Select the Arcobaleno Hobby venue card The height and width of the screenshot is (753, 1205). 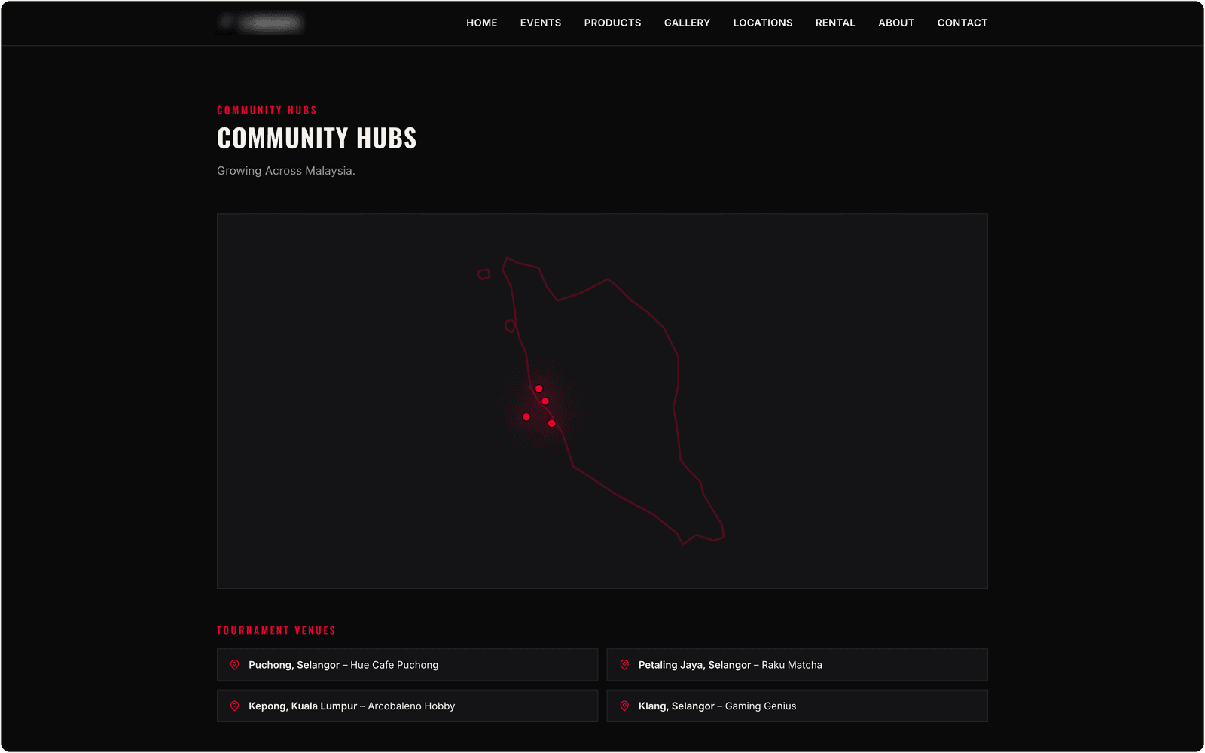point(407,706)
